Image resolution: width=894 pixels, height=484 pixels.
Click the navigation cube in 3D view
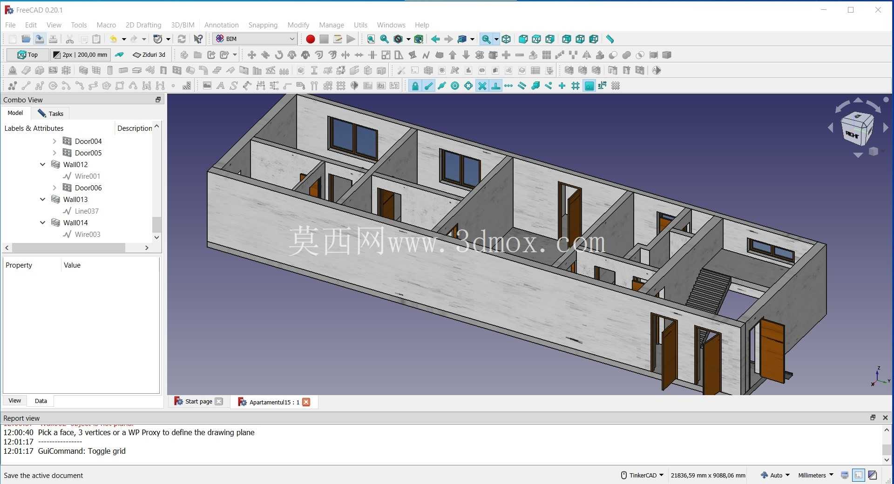856,128
